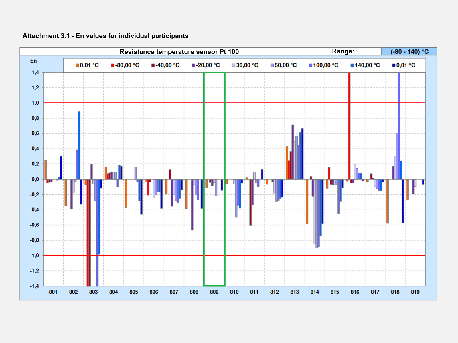This screenshot has height=343, width=458.
Task: Click participant label '815'
Action: coord(335,292)
